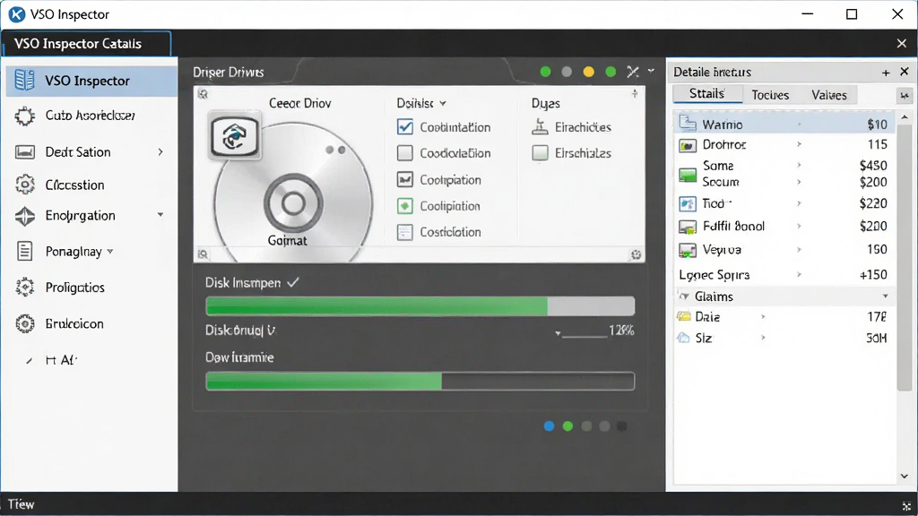Image resolution: width=918 pixels, height=516 pixels.
Task: Expand the Dedt Sation submenu arrow
Action: click(x=160, y=152)
